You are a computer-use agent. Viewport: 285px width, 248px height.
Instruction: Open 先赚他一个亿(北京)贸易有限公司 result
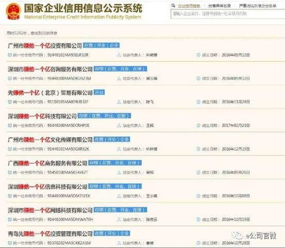pos(50,93)
